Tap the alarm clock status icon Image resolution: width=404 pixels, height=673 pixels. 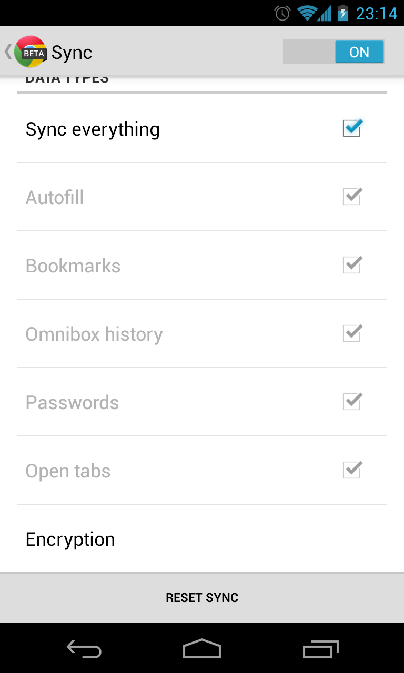[282, 13]
